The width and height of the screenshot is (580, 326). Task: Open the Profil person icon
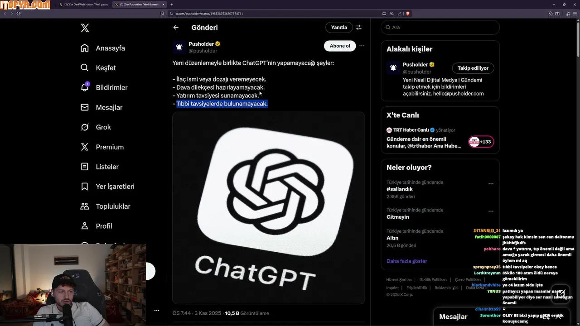pyautogui.click(x=85, y=226)
